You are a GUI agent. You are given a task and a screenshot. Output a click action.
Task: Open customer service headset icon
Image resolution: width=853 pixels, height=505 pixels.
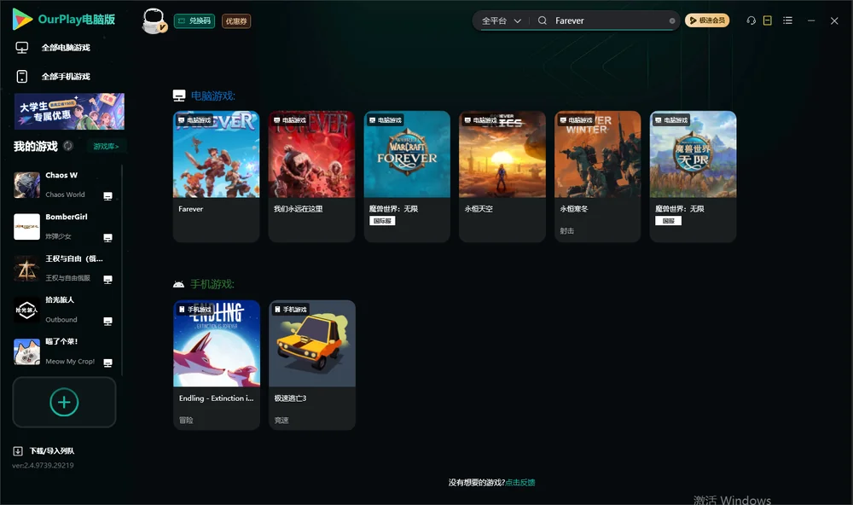point(751,20)
